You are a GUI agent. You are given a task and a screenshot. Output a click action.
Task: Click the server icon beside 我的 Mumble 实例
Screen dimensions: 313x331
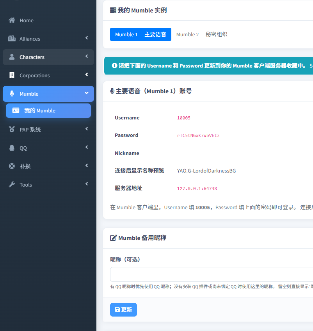pos(113,10)
